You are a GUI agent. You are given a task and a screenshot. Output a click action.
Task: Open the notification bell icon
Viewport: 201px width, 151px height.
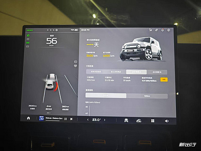pyautogui.click(x=162, y=30)
